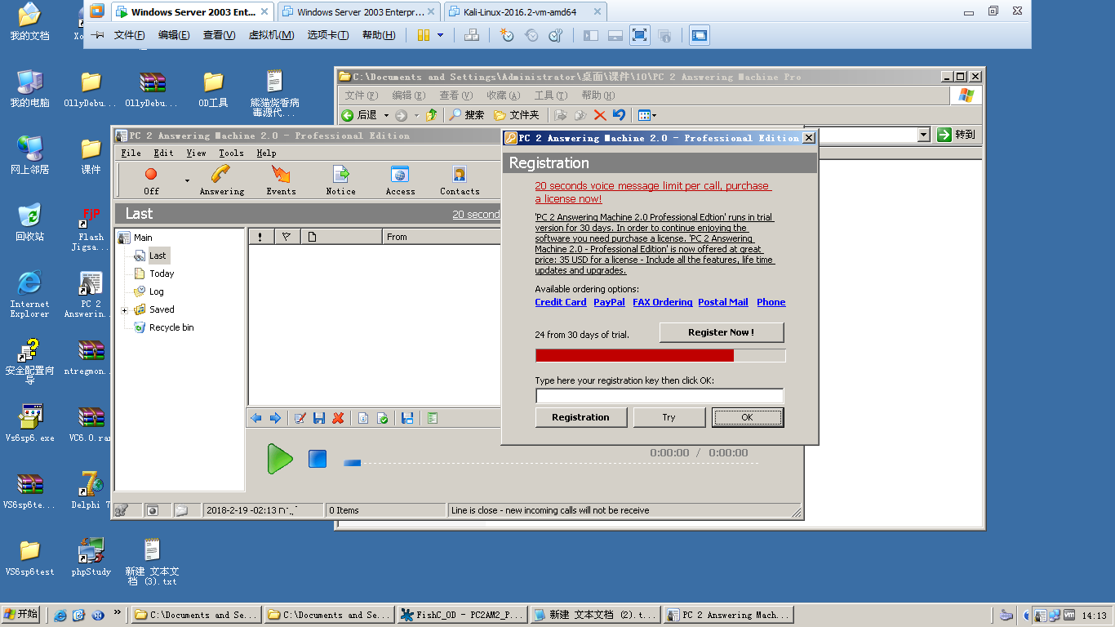Viewport: 1115px width, 627px height.
Task: Click the From column header
Action: pyautogui.click(x=441, y=237)
